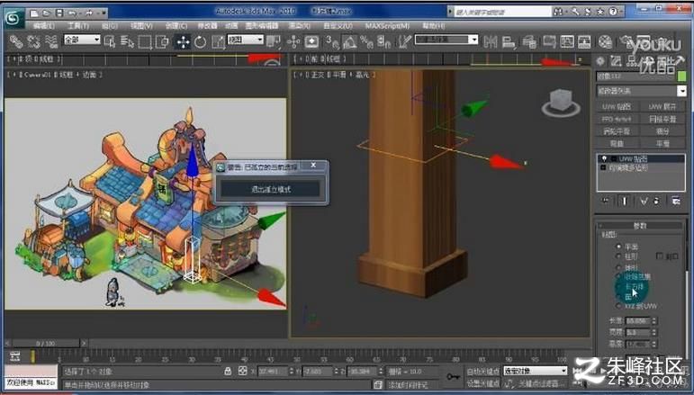Toggle the Angle Snap icon

click(x=349, y=41)
